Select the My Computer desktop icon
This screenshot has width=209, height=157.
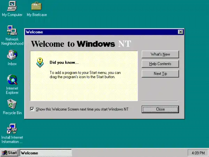tap(12, 6)
